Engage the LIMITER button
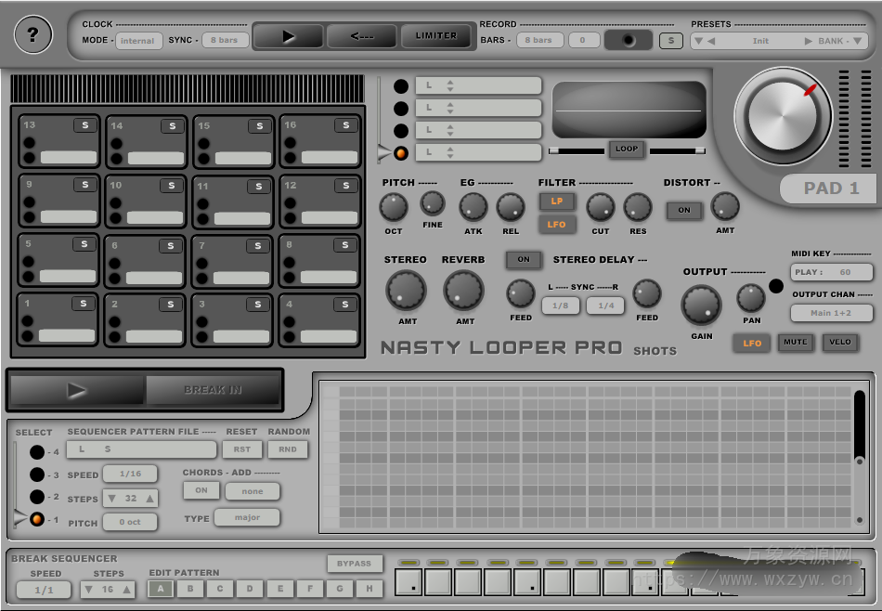This screenshot has height=611, width=882. coord(436,35)
